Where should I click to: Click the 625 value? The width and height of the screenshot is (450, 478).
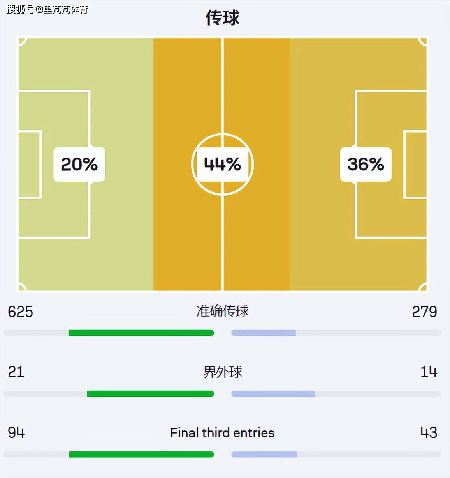coord(20,312)
